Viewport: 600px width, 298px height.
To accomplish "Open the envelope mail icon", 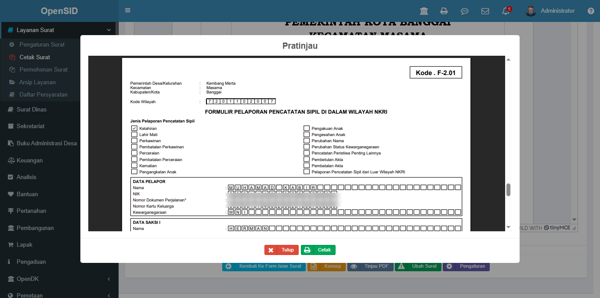I will click(485, 11).
